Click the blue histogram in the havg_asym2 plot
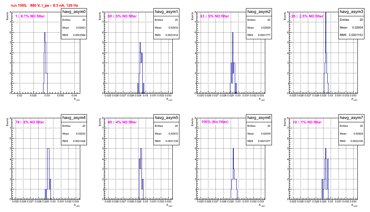 click(x=233, y=63)
